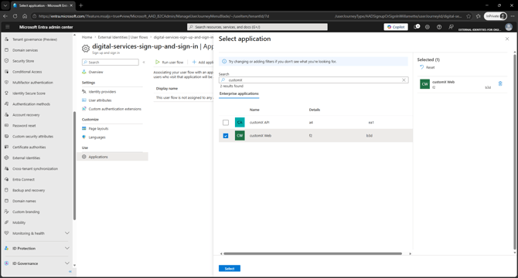The width and height of the screenshot is (518, 278).
Task: Click the Domain names sidebar icon
Action: pyautogui.click(x=6, y=201)
